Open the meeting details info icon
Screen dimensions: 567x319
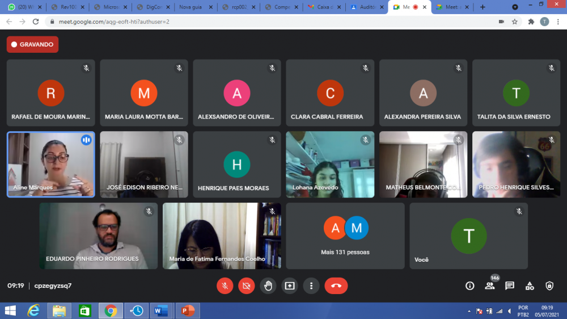(469, 286)
